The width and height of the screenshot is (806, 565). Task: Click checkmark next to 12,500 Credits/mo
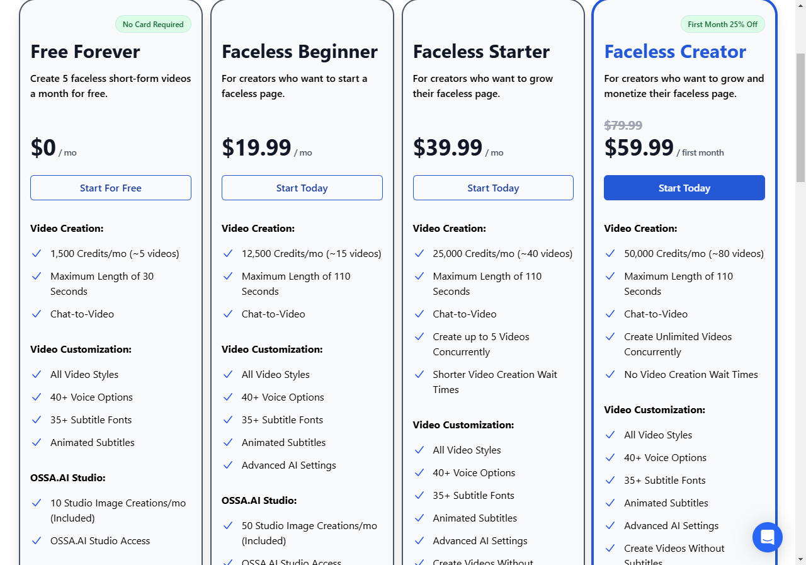pyautogui.click(x=228, y=253)
